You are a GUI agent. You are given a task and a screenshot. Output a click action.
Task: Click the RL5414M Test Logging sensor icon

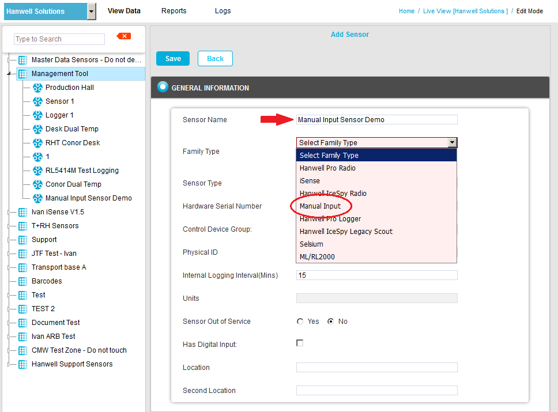[x=37, y=171]
